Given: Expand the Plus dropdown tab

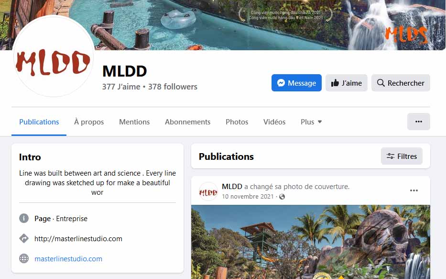Looking at the screenshot, I should coord(311,122).
